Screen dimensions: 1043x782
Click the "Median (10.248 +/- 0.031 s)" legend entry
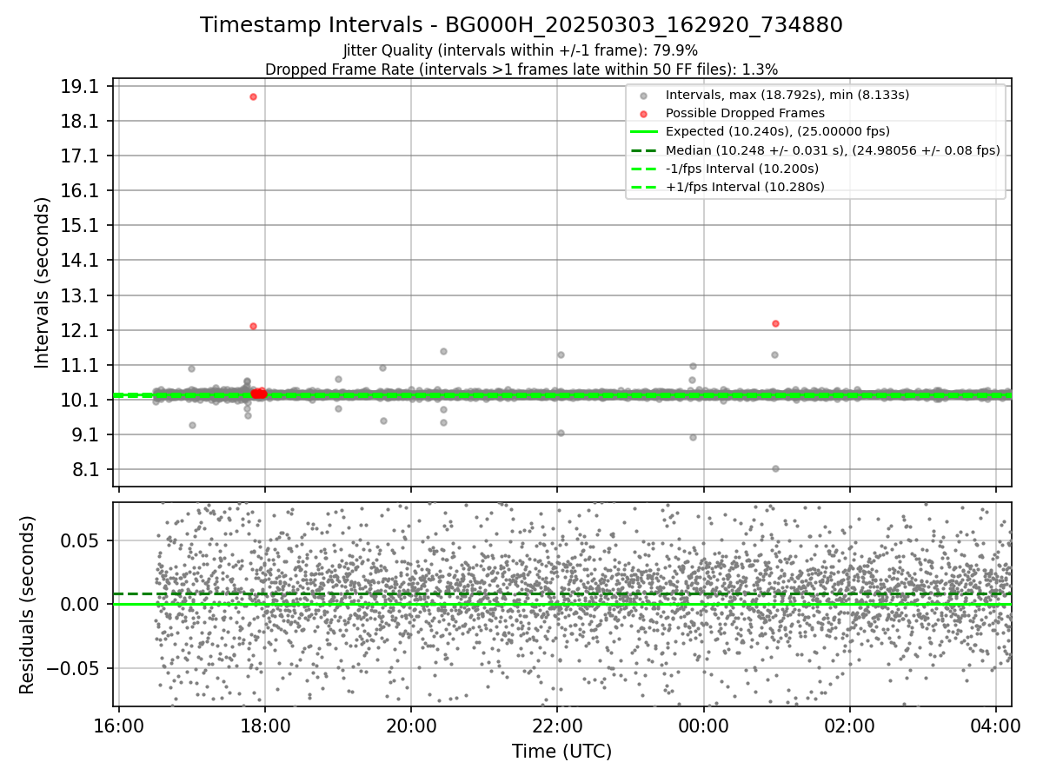pos(833,149)
